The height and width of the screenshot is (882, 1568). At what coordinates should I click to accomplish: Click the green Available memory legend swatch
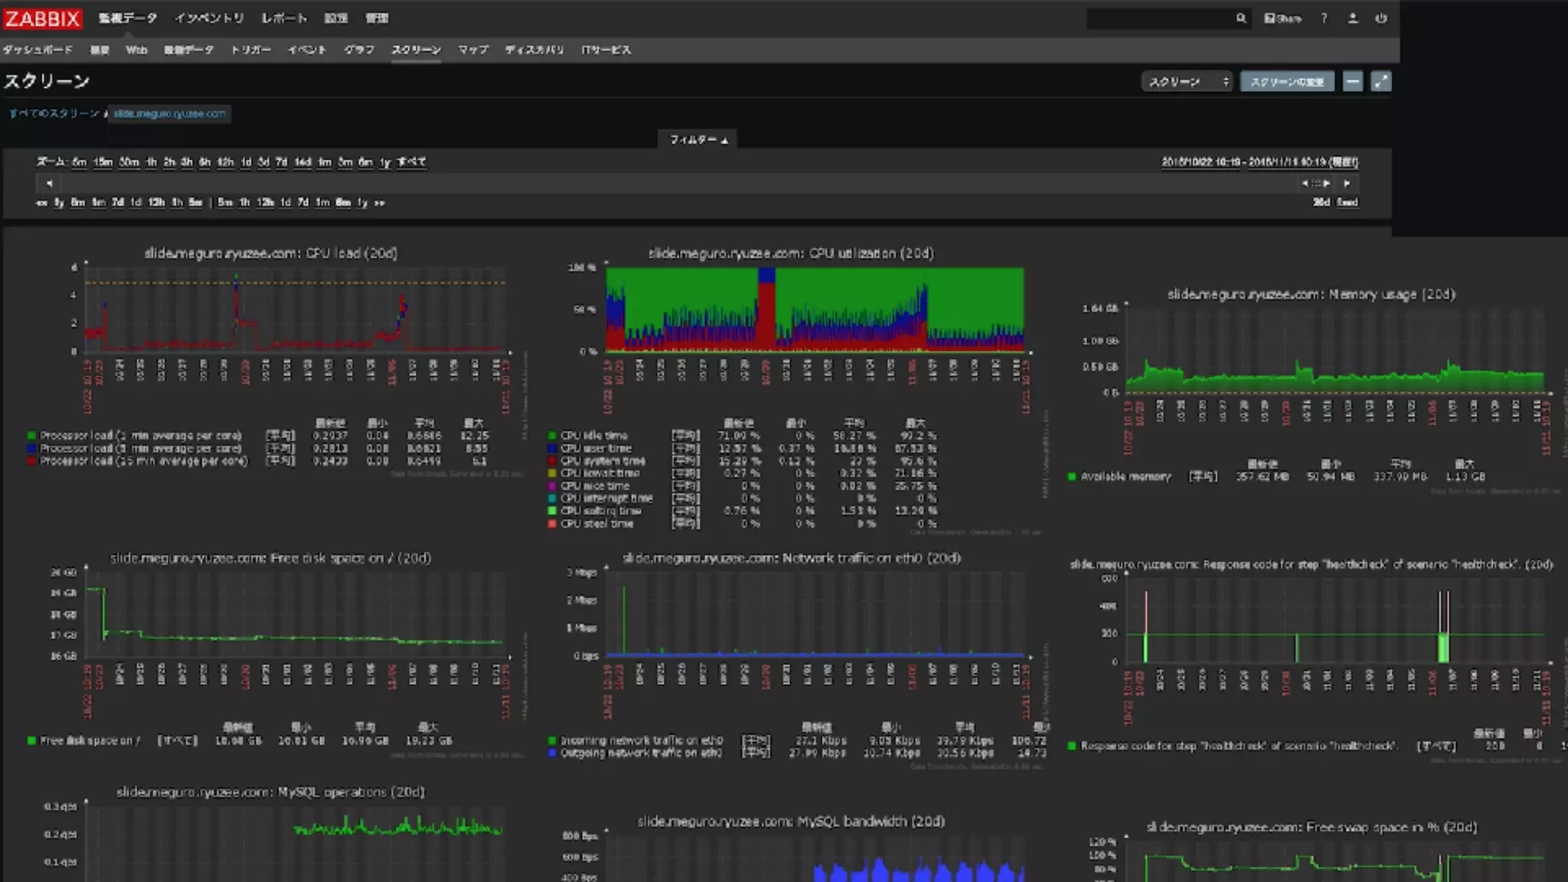tap(1072, 476)
